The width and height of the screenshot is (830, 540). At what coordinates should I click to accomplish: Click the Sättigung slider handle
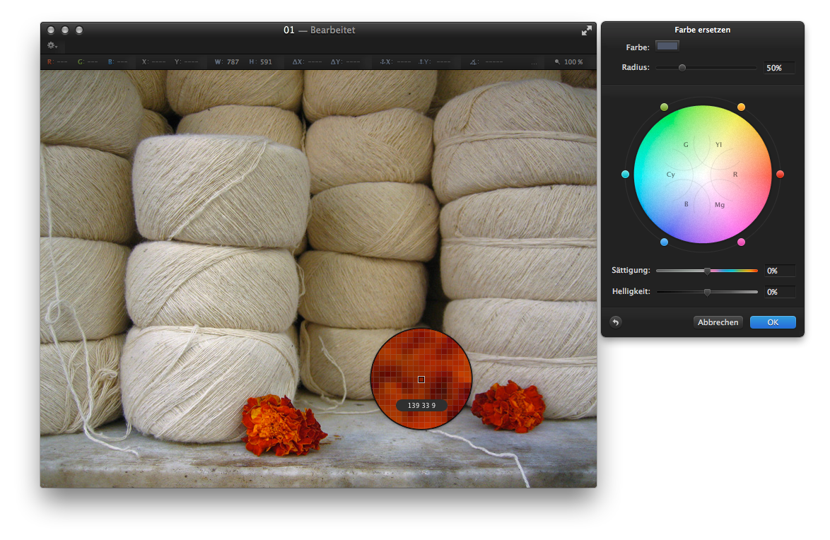[707, 271]
